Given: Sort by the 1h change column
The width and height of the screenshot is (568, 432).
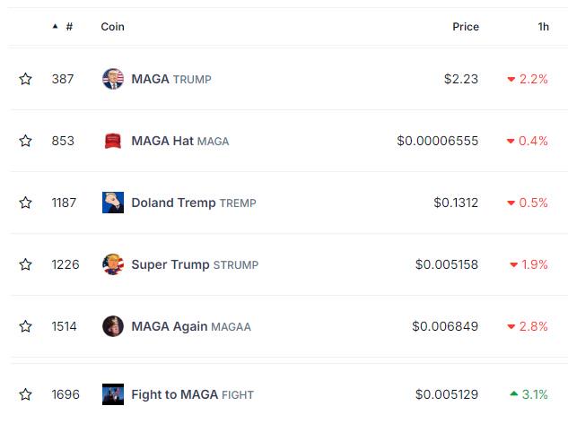Looking at the screenshot, I should click(543, 27).
